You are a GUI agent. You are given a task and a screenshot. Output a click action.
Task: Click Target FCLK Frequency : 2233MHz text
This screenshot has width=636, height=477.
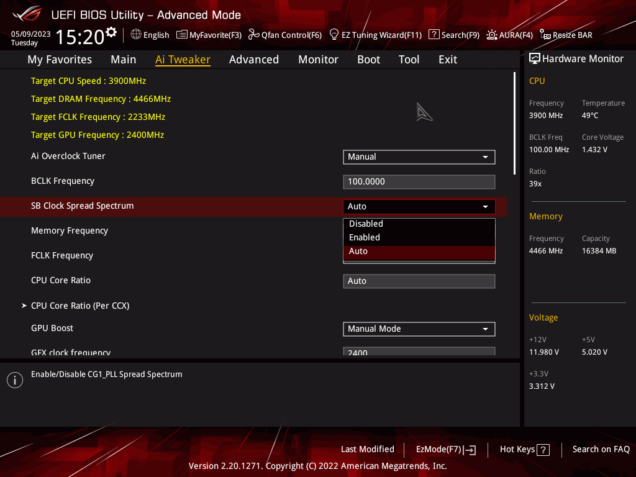click(98, 117)
